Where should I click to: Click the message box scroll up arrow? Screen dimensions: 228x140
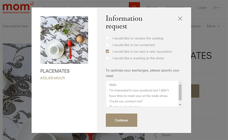(x=180, y=83)
